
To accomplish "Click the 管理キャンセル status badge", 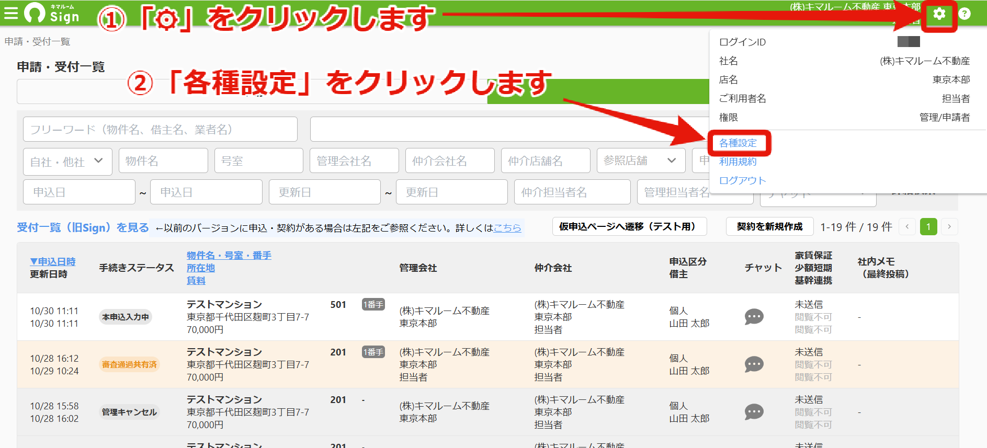I will click(x=129, y=412).
